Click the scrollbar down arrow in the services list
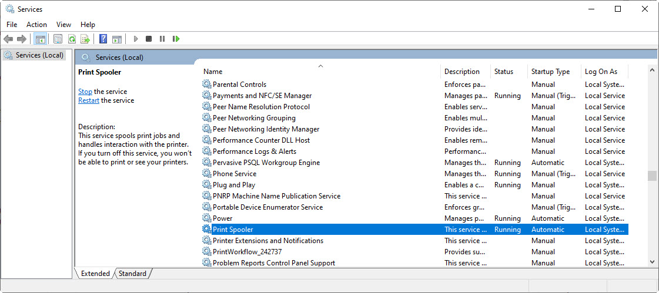Viewport: 659px width, 293px height. coord(652,262)
